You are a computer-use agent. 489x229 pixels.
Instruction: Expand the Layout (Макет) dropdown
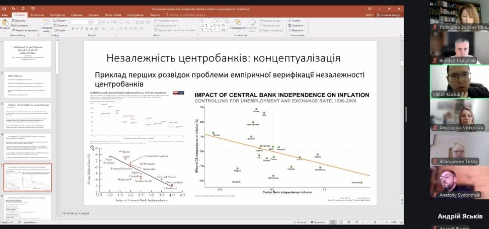tap(61, 20)
